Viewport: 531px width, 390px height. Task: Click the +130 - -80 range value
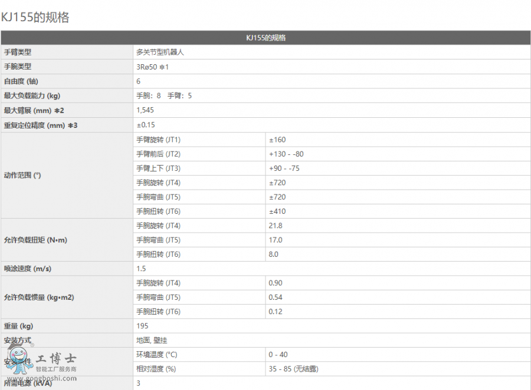286,154
